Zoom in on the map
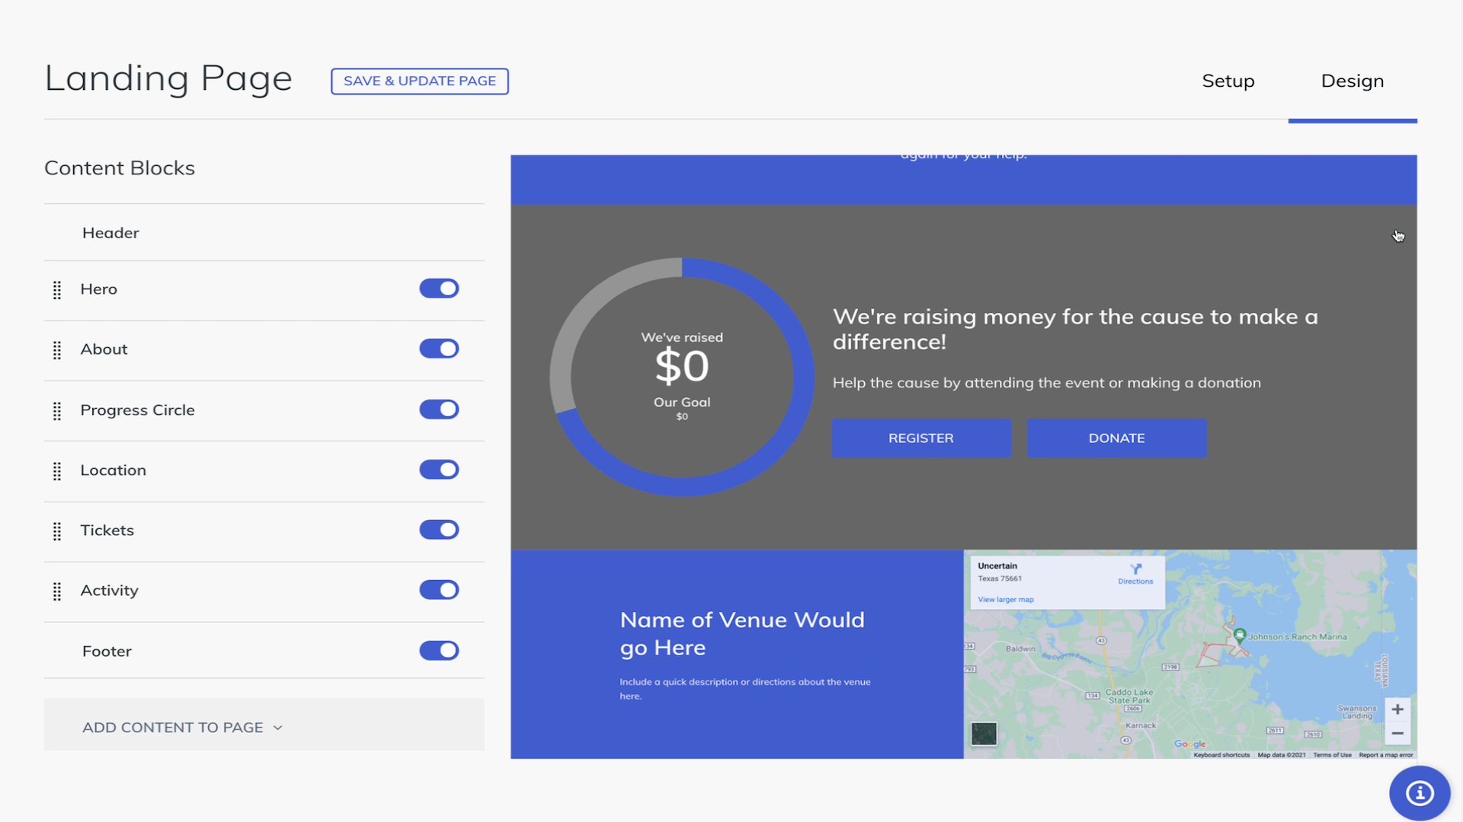Screen dimensions: 1463x822 pyautogui.click(x=1397, y=709)
